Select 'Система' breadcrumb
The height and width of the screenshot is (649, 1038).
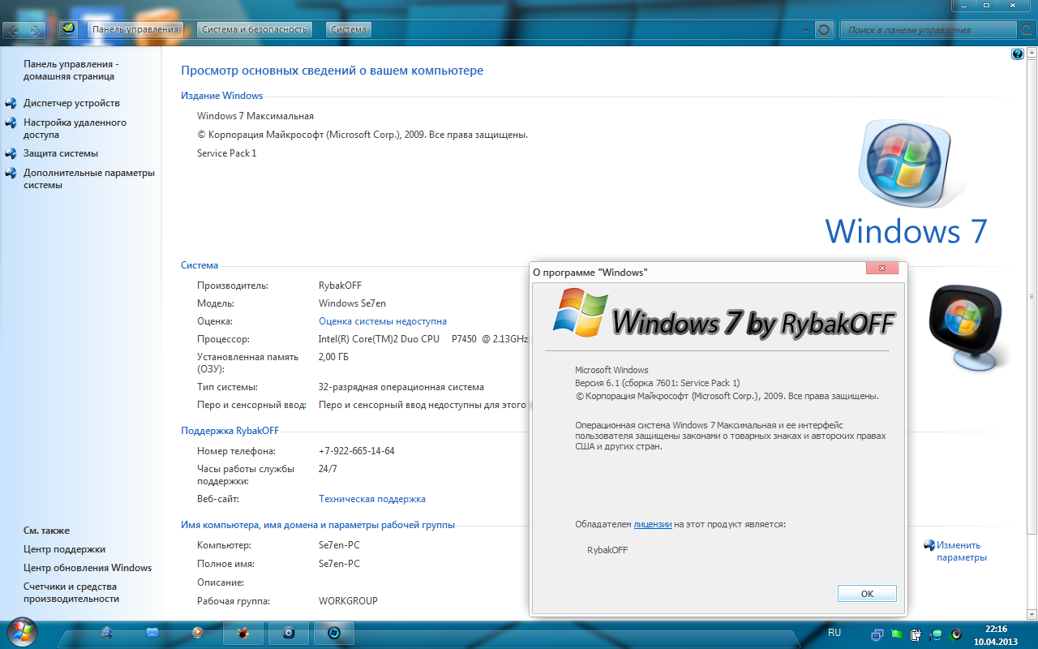tap(349, 29)
